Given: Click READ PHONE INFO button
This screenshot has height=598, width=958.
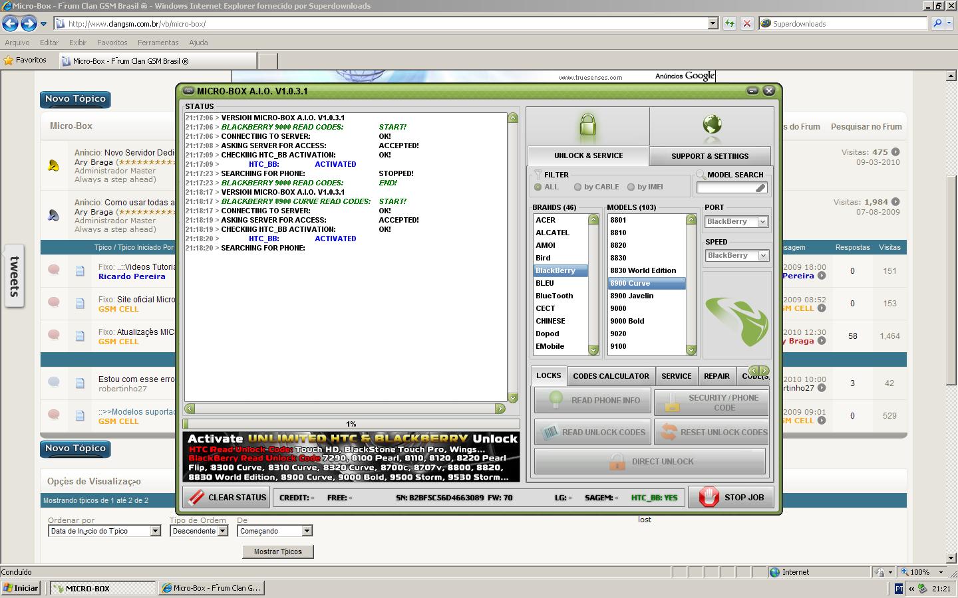Looking at the screenshot, I should coord(593,400).
